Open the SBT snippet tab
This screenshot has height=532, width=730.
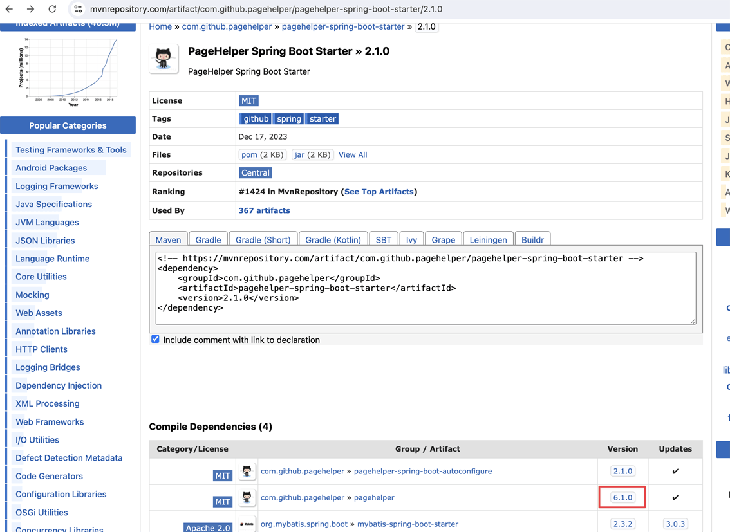tap(384, 239)
